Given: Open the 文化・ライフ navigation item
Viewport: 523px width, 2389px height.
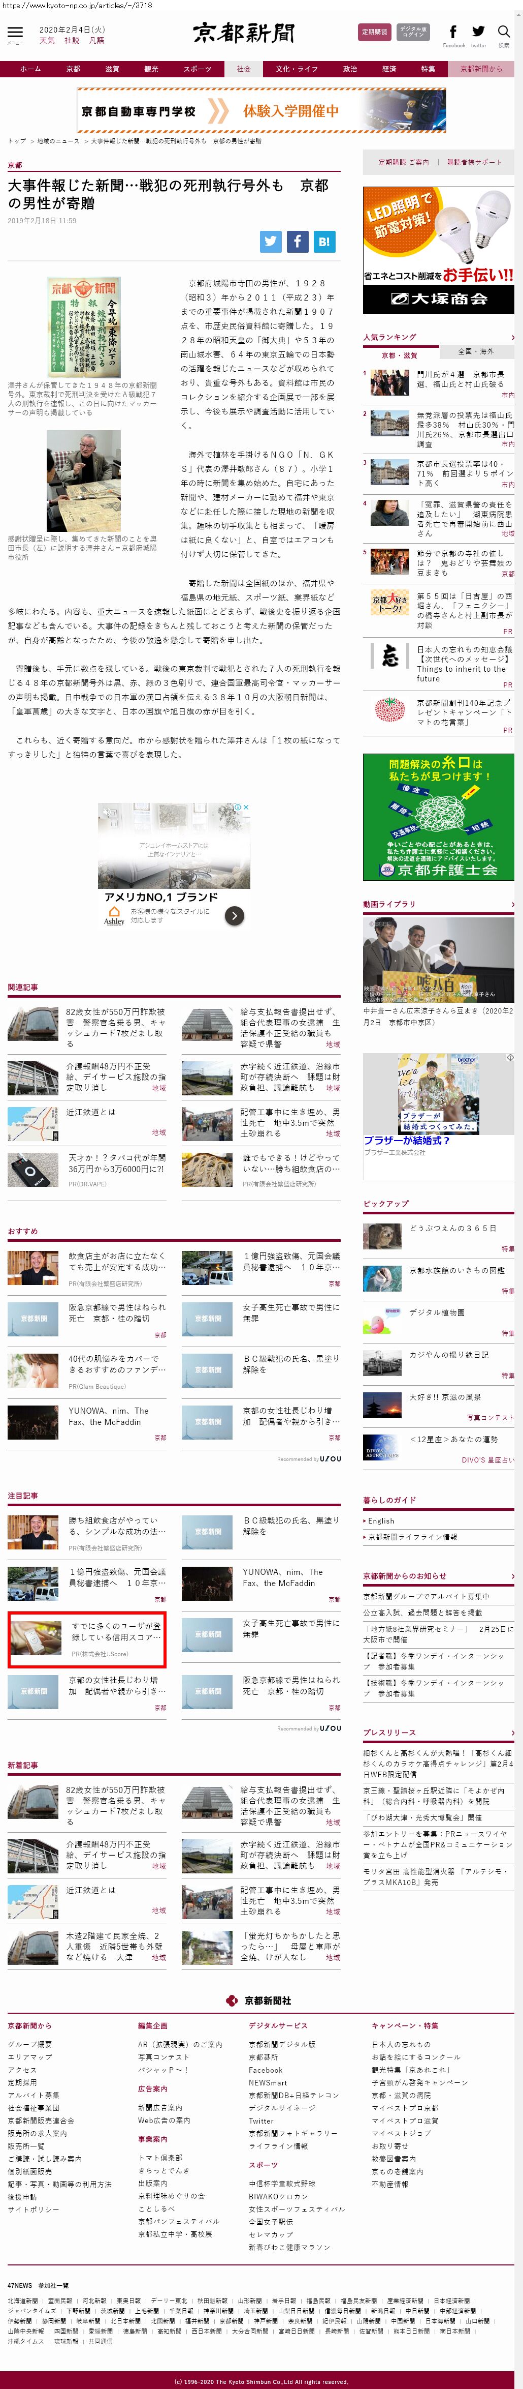Looking at the screenshot, I should click(x=296, y=69).
